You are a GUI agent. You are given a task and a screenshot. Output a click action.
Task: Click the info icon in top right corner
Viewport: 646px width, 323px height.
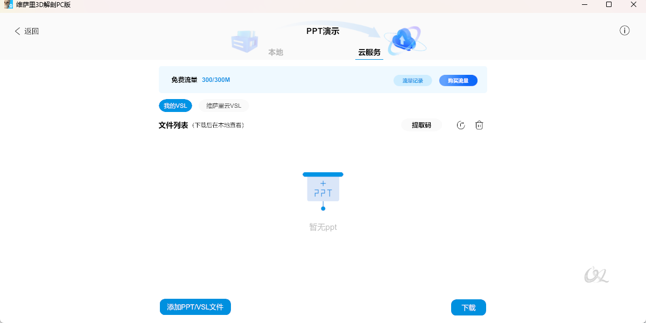click(x=624, y=31)
